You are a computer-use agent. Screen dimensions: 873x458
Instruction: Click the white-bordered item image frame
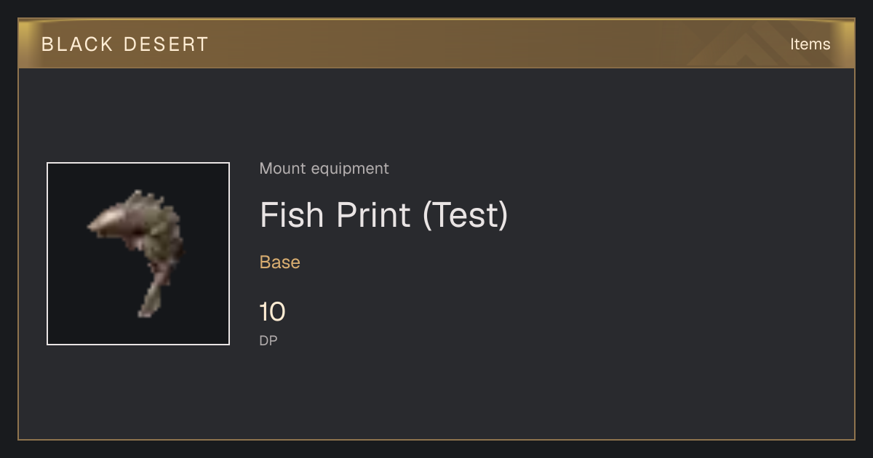click(138, 254)
